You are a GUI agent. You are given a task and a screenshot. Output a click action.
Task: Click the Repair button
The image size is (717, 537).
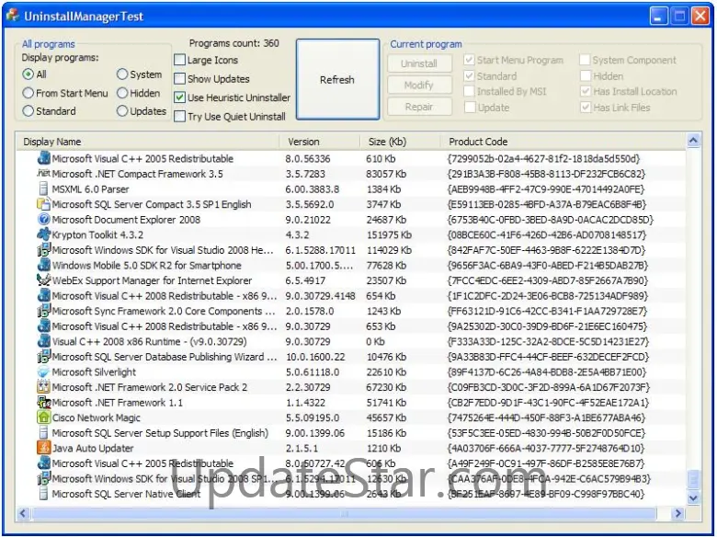[x=419, y=107]
